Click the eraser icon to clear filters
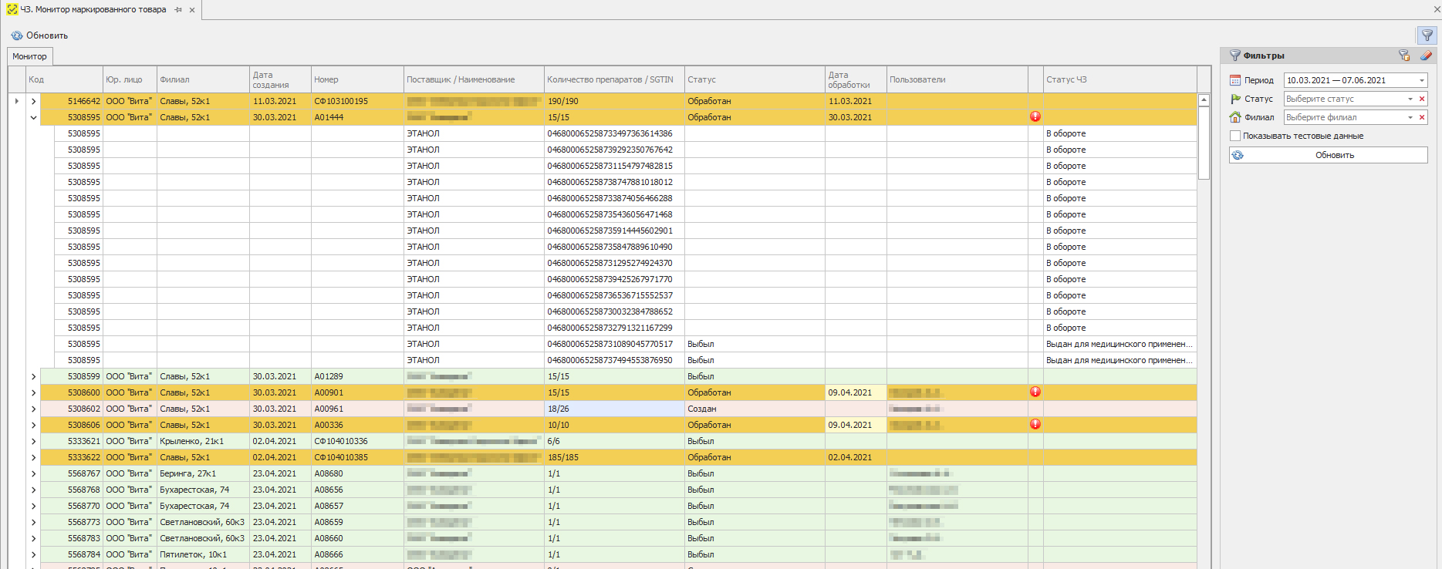Image resolution: width=1442 pixels, height=569 pixels. [x=1426, y=56]
